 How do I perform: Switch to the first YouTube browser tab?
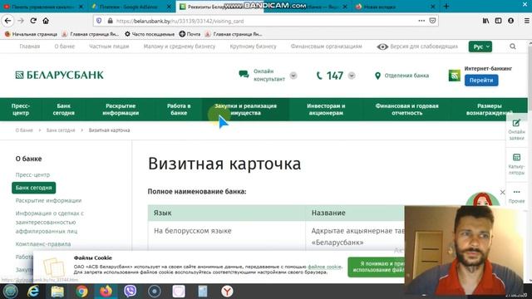coord(43,7)
